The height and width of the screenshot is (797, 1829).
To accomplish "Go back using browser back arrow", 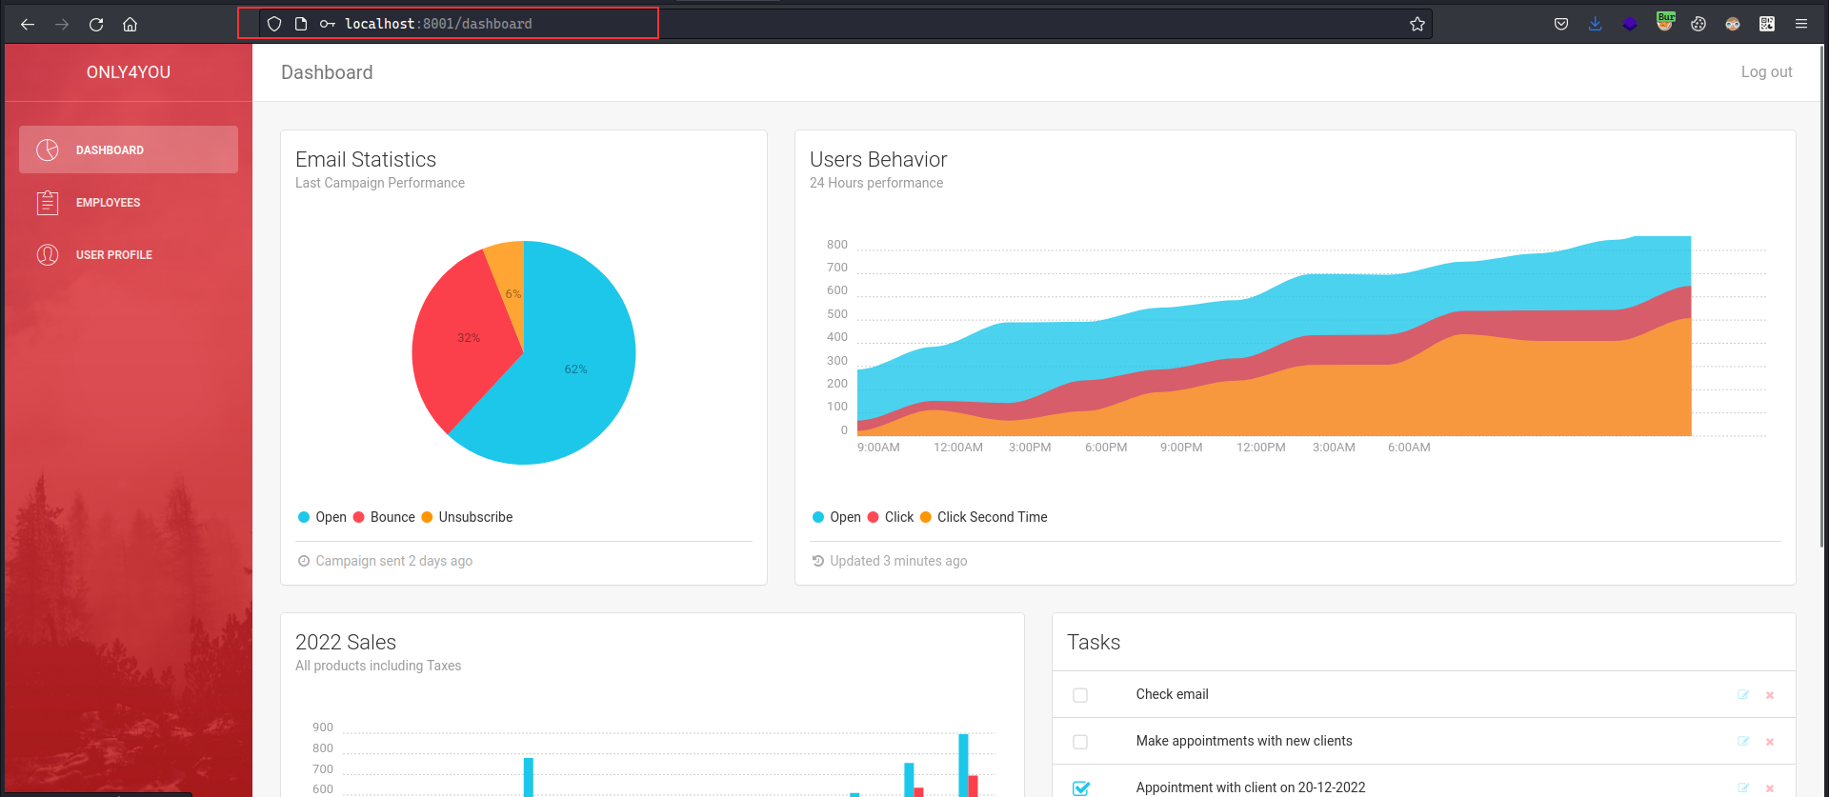I will click(28, 24).
